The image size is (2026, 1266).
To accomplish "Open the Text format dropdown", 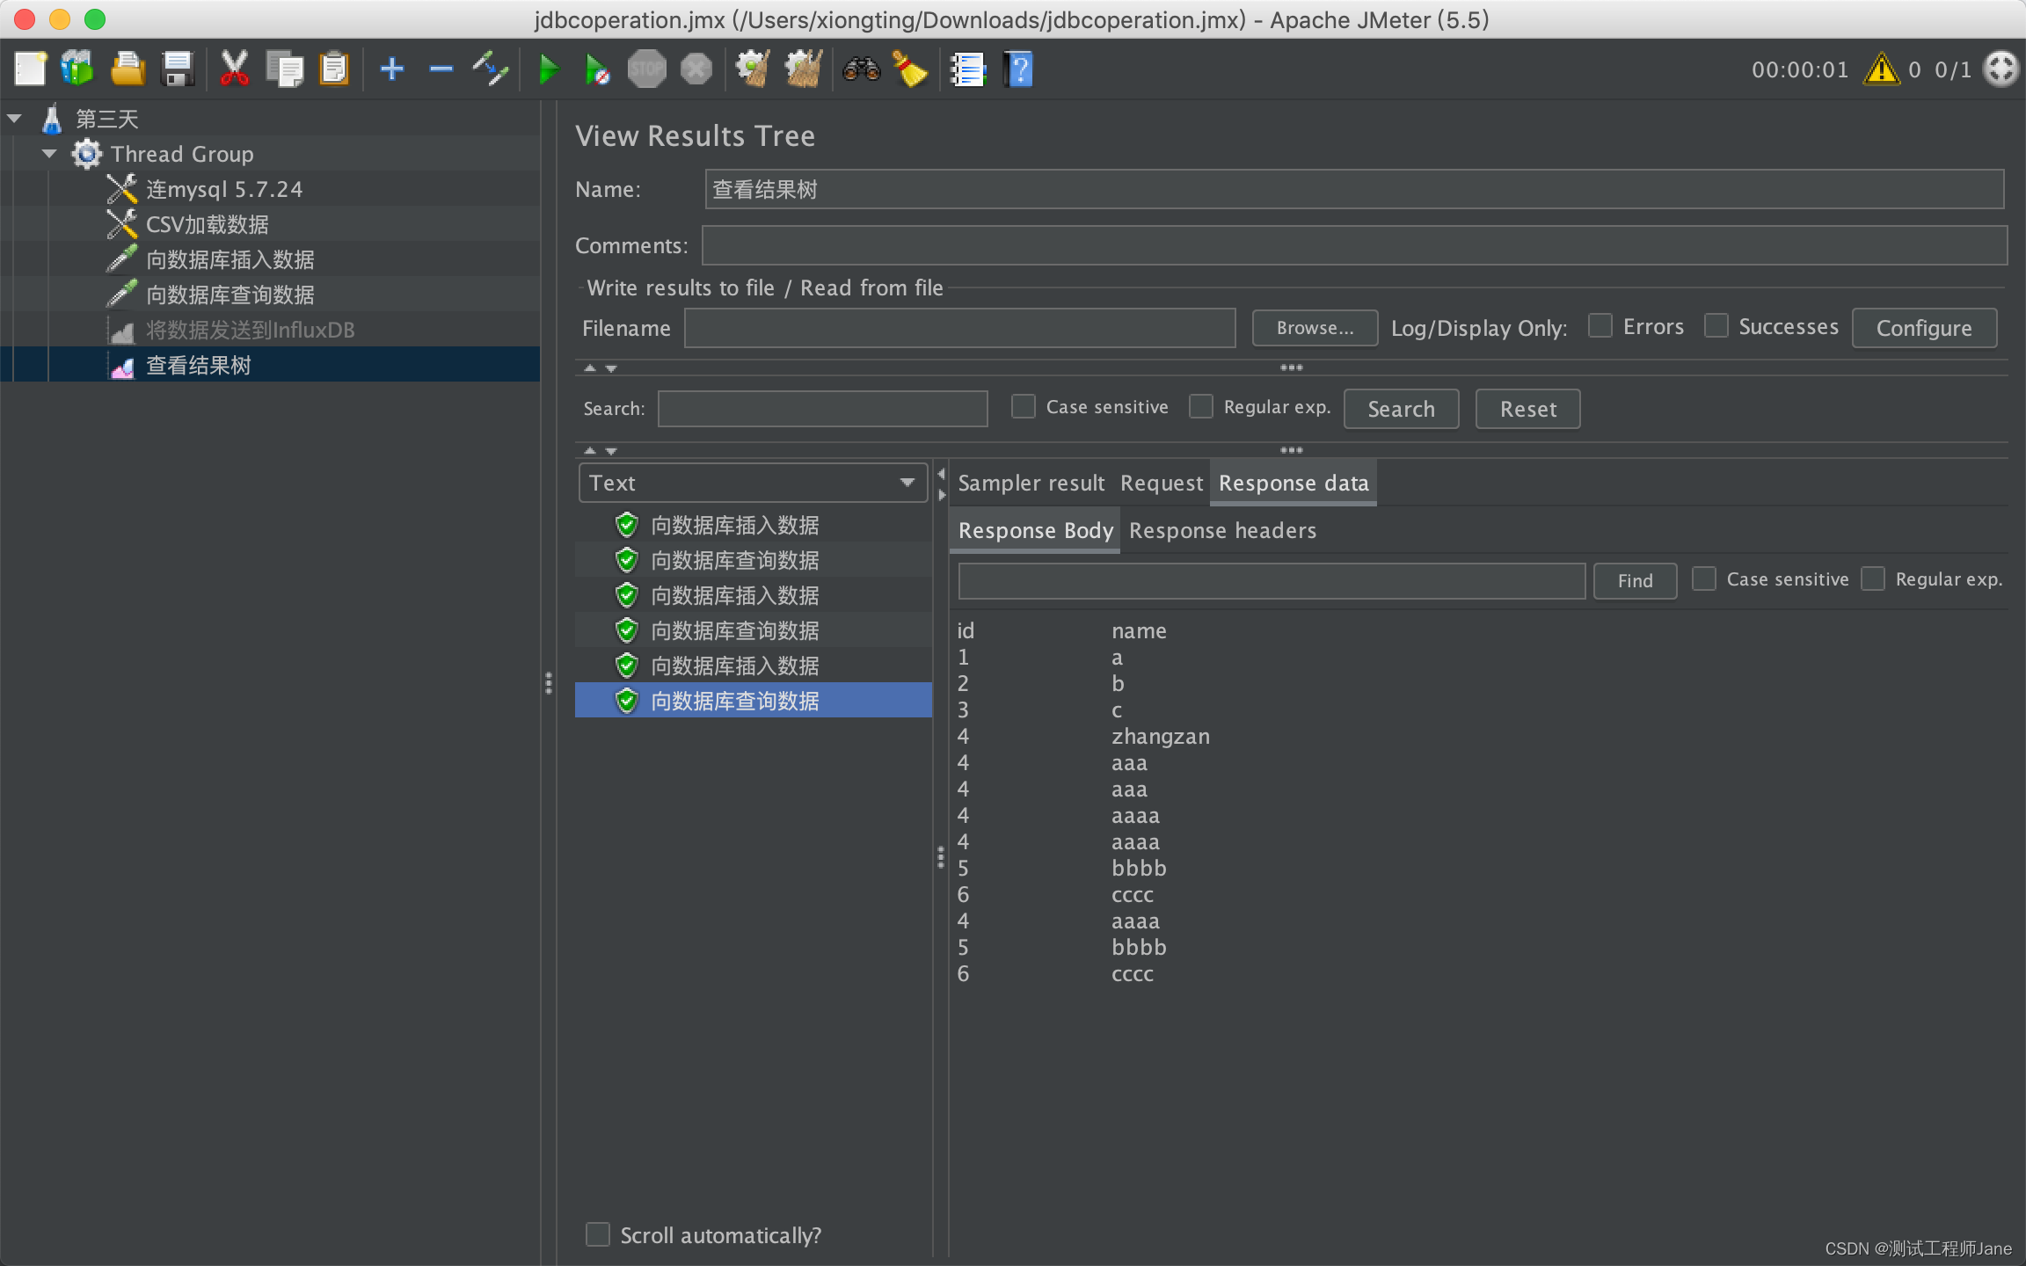I will [751, 483].
